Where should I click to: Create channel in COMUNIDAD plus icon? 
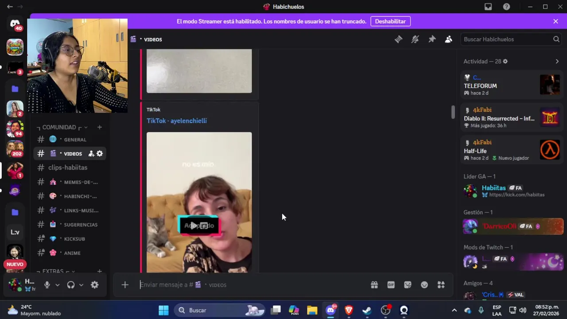point(100,127)
